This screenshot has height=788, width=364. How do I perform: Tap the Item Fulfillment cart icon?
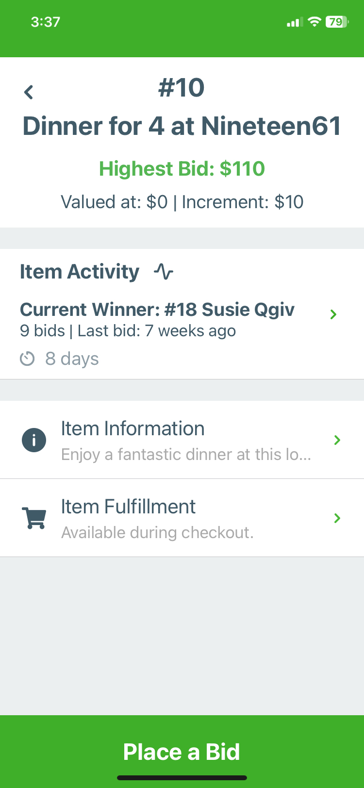34,518
